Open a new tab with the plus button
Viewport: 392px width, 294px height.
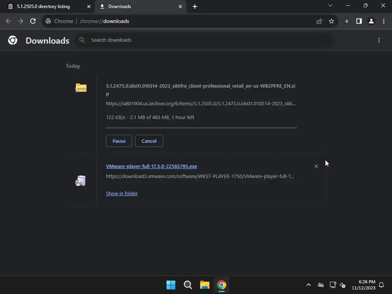pos(195,7)
